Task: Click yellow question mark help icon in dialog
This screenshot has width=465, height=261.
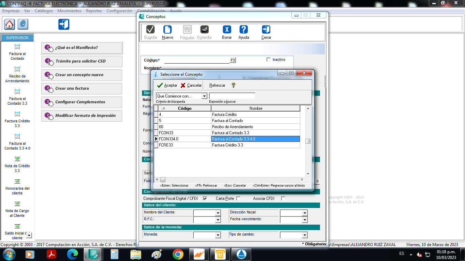Action: [233, 85]
